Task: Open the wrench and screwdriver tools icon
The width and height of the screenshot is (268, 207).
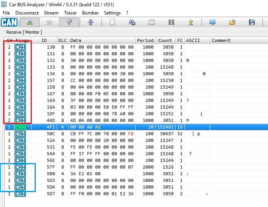Action: click(x=50, y=22)
